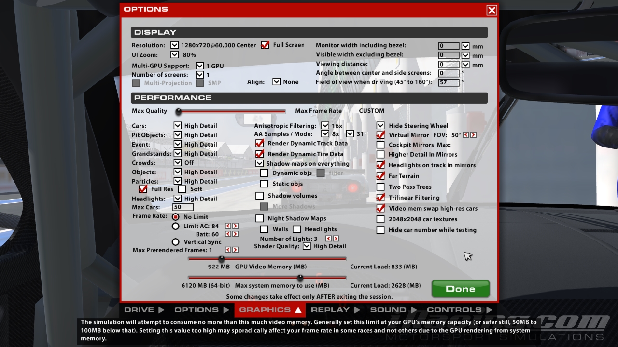Open the Resolution dropdown
The image size is (618, 347).
click(174, 45)
